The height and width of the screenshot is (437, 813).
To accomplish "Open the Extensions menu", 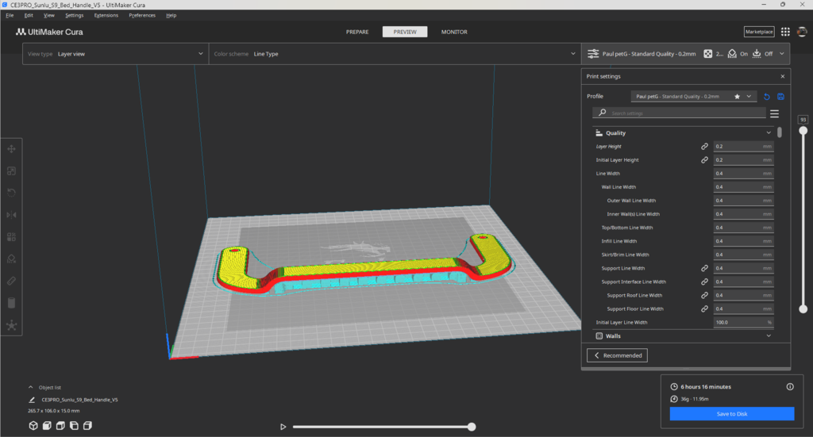I will point(106,16).
